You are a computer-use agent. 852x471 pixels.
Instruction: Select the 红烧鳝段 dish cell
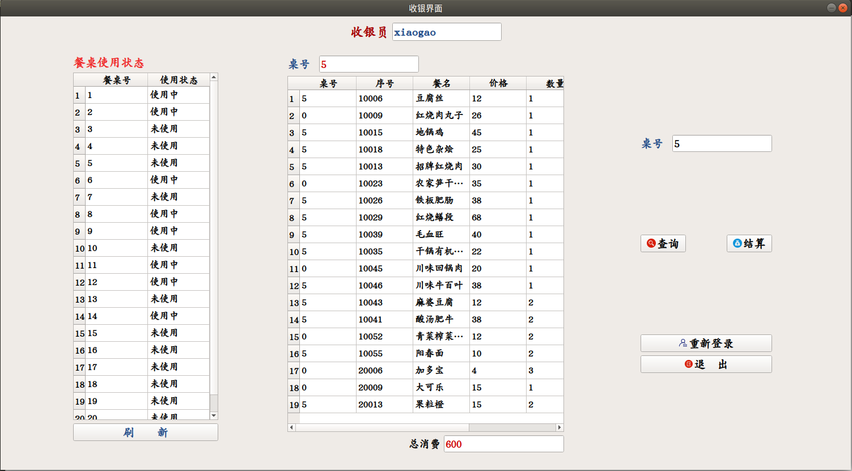click(442, 218)
